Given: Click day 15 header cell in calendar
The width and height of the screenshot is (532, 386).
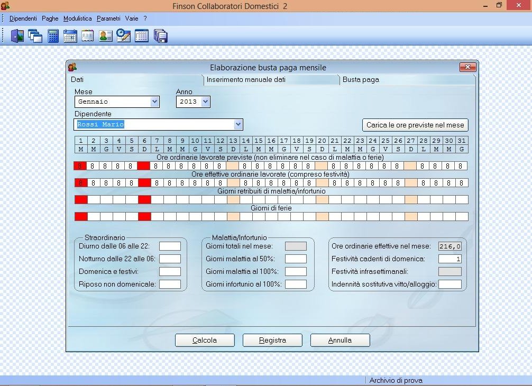Looking at the screenshot, I should [259, 141].
